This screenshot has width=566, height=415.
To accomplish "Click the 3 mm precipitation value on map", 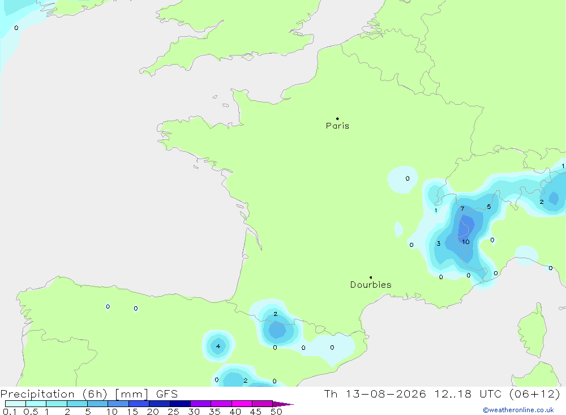I will tap(439, 243).
